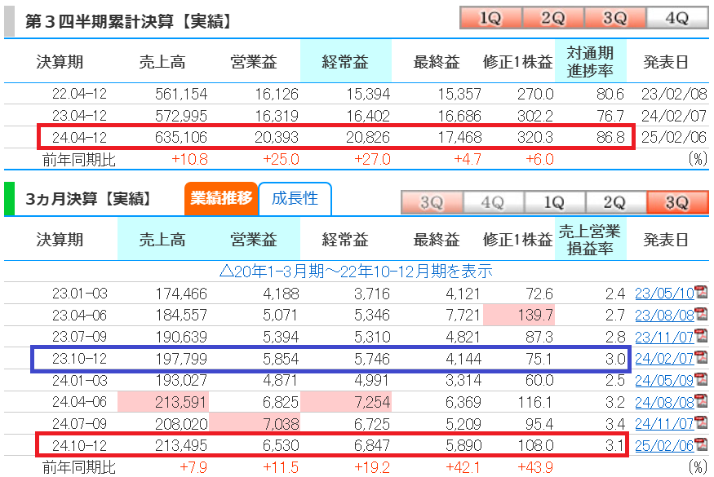Select 4Q tab in 3ヵ月決算 section
714x477 pixels.
click(x=493, y=202)
